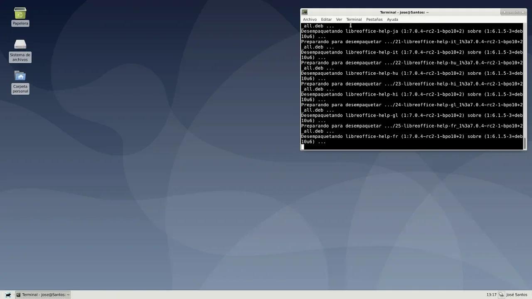Open the Editar menu
Image resolution: width=532 pixels, height=299 pixels.
click(x=326, y=19)
